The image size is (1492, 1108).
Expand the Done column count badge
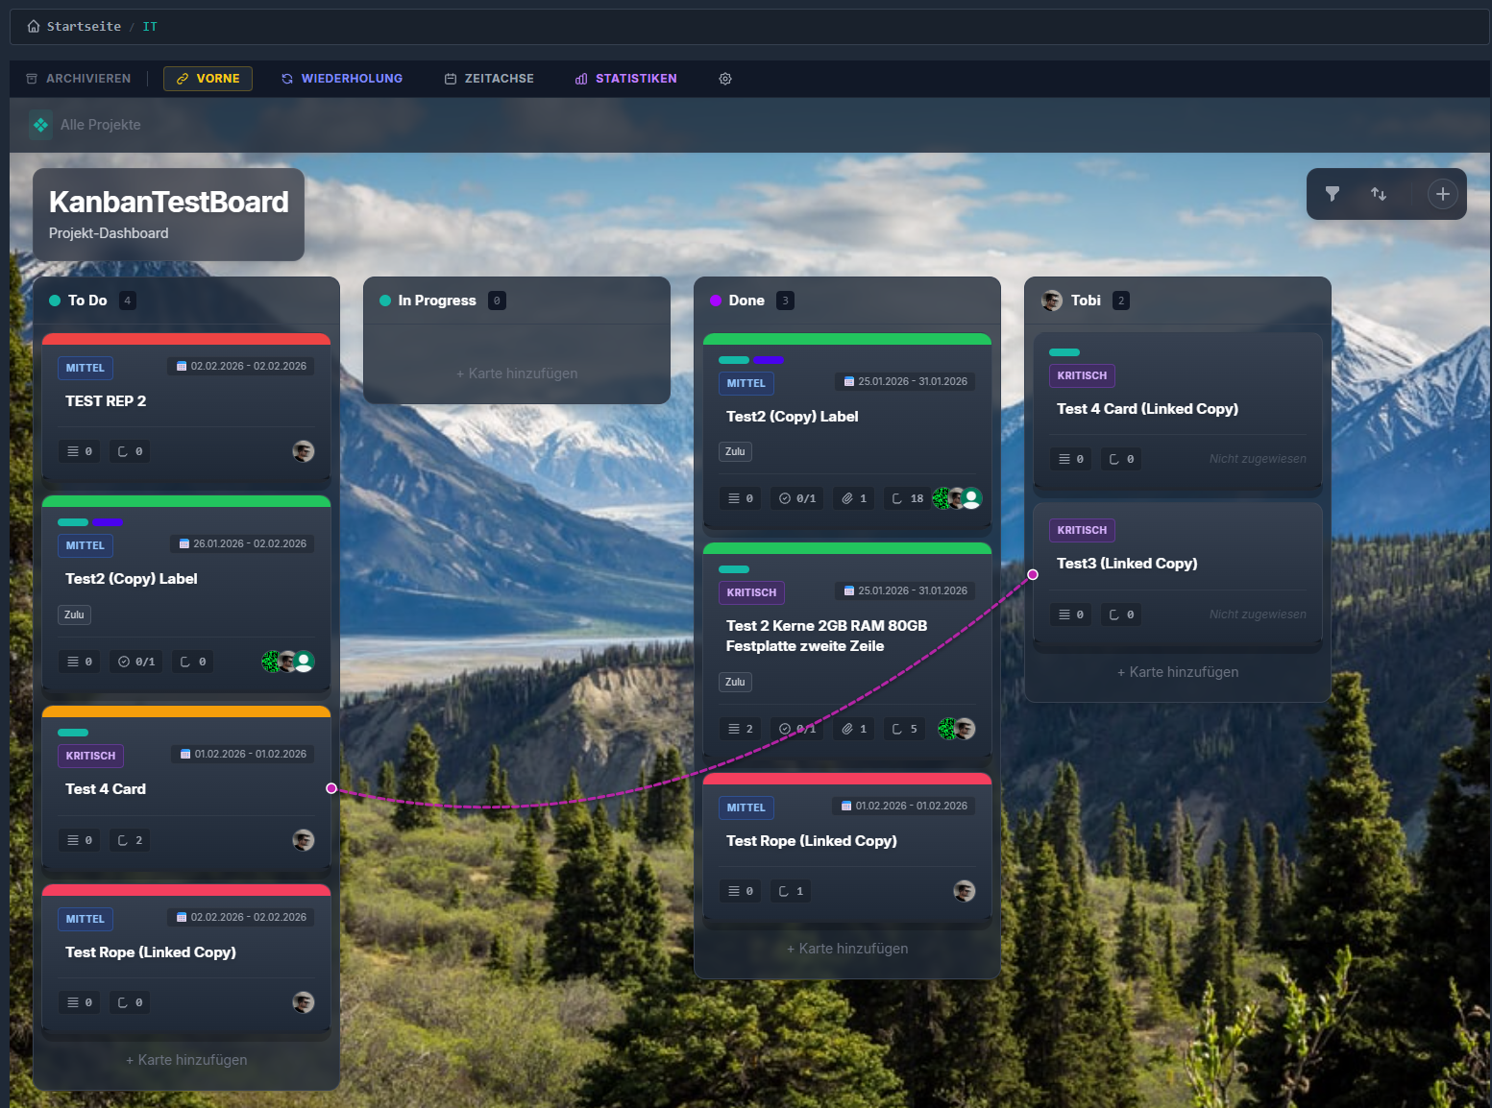(x=785, y=300)
